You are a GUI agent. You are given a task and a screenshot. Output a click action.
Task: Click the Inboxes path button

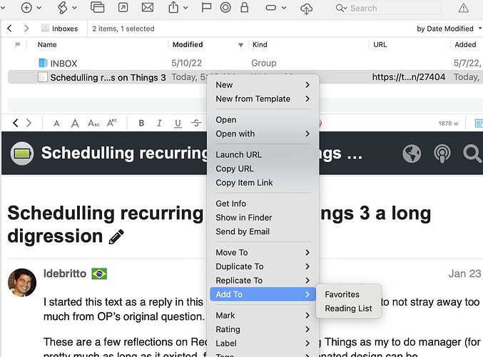[x=60, y=29]
